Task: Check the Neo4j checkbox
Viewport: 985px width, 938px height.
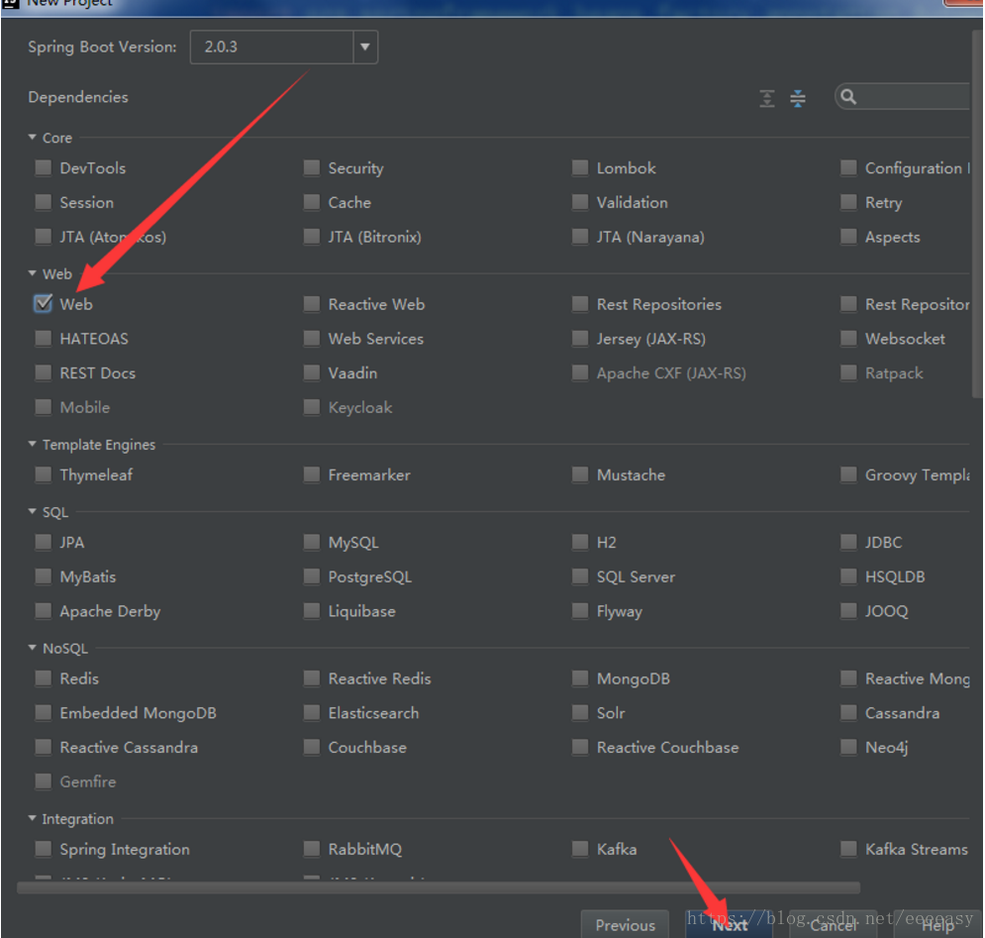Action: 848,747
